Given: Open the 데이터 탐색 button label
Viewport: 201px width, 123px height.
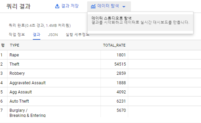Looking at the screenshot, I should [x=108, y=6].
